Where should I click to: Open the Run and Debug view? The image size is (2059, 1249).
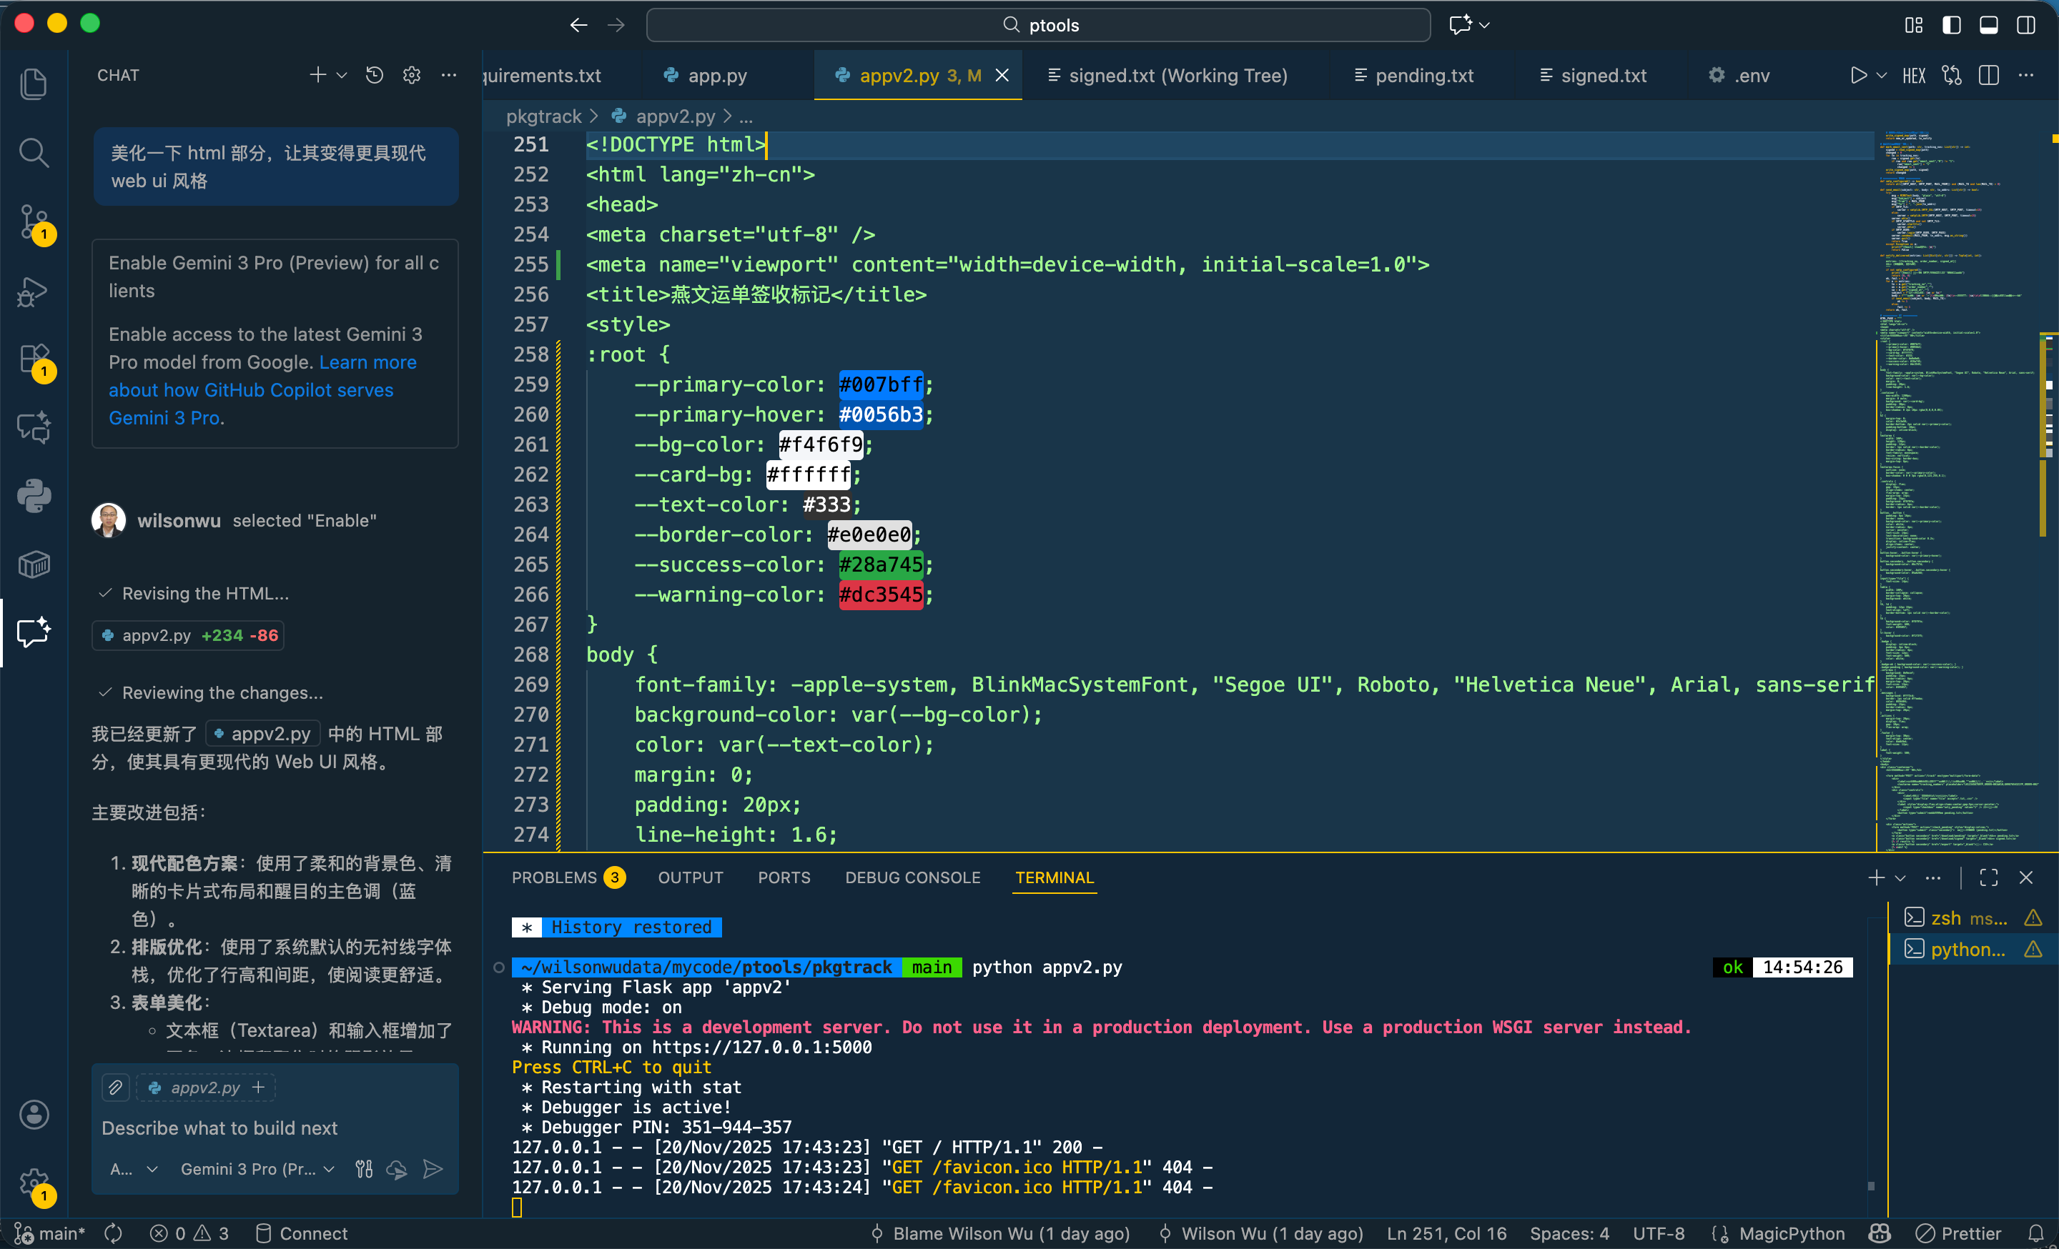[x=34, y=292]
